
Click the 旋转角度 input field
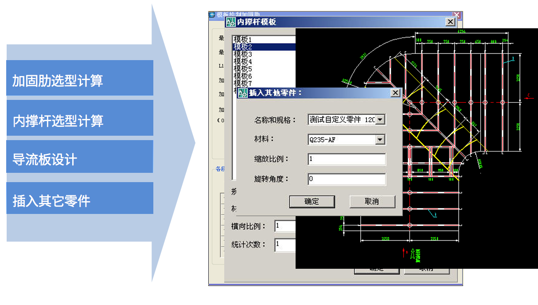347,179
